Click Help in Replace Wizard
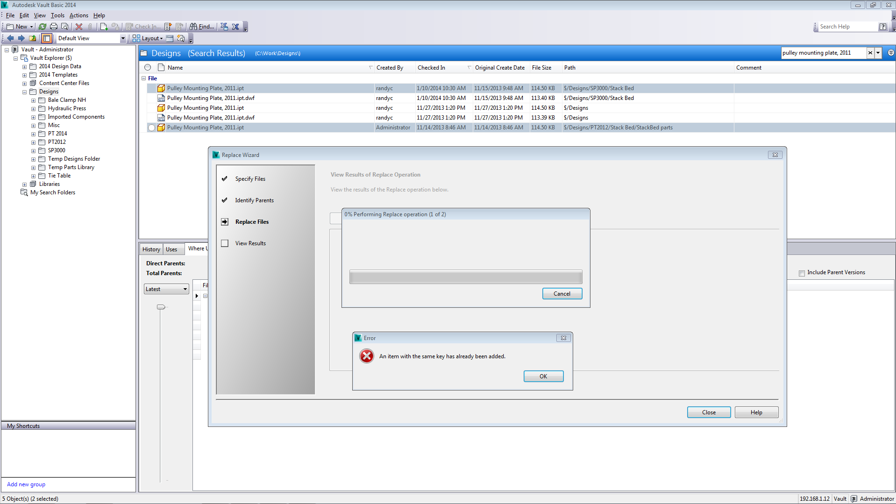 (x=756, y=412)
